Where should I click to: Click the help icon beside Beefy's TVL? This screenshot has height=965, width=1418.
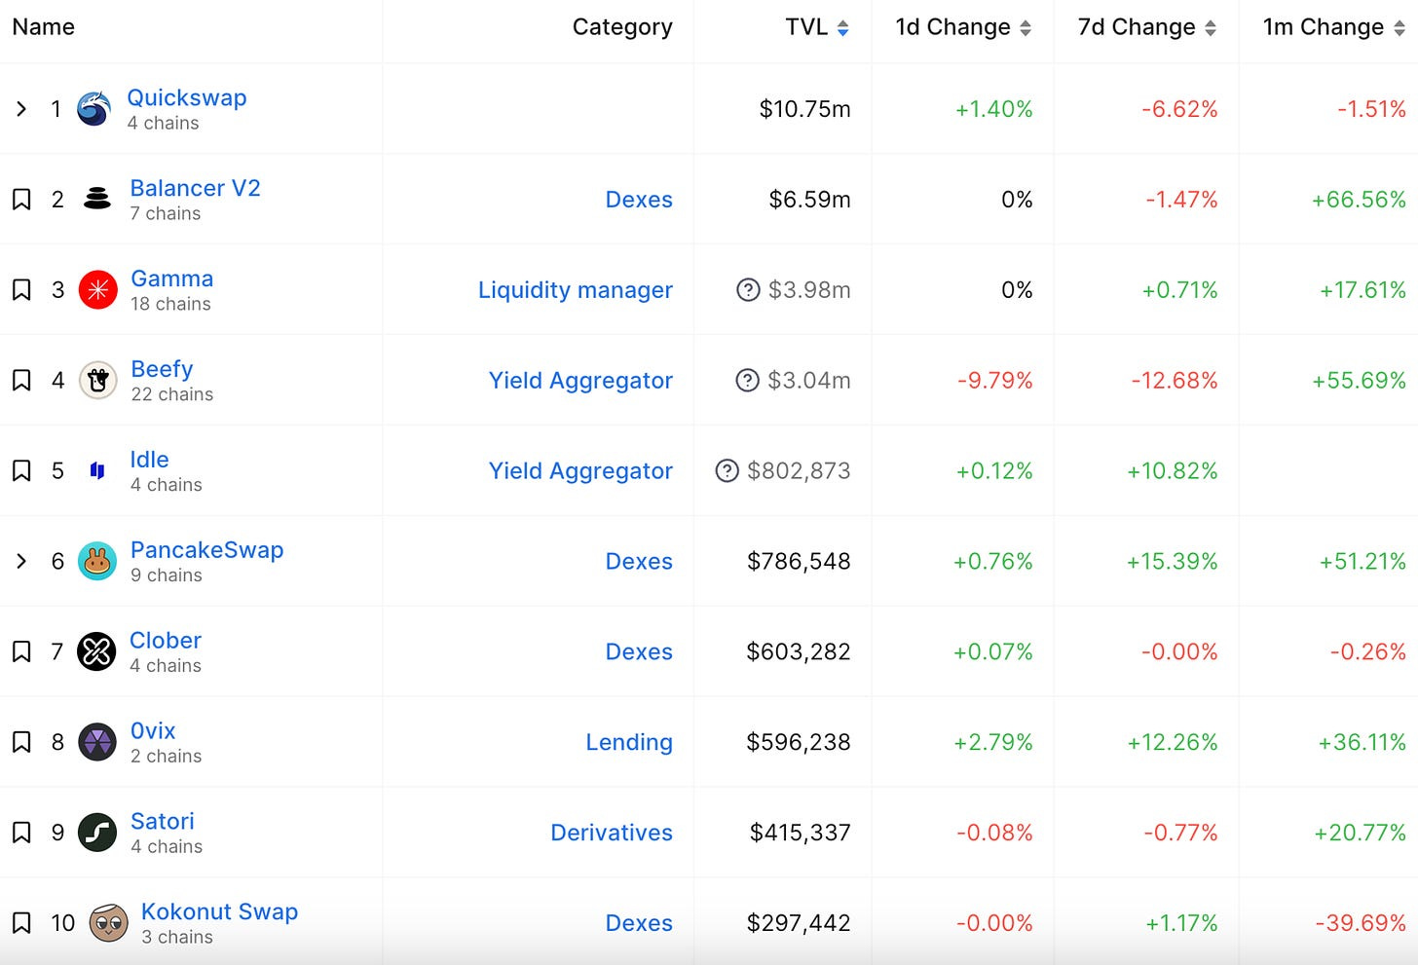click(747, 381)
